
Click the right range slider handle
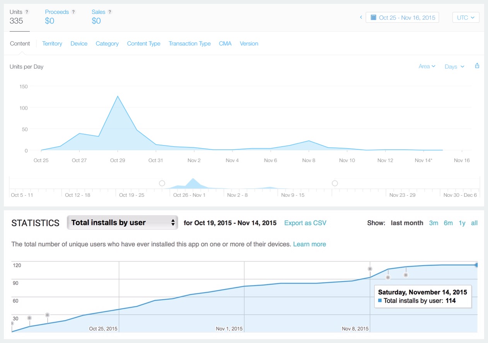335,183
